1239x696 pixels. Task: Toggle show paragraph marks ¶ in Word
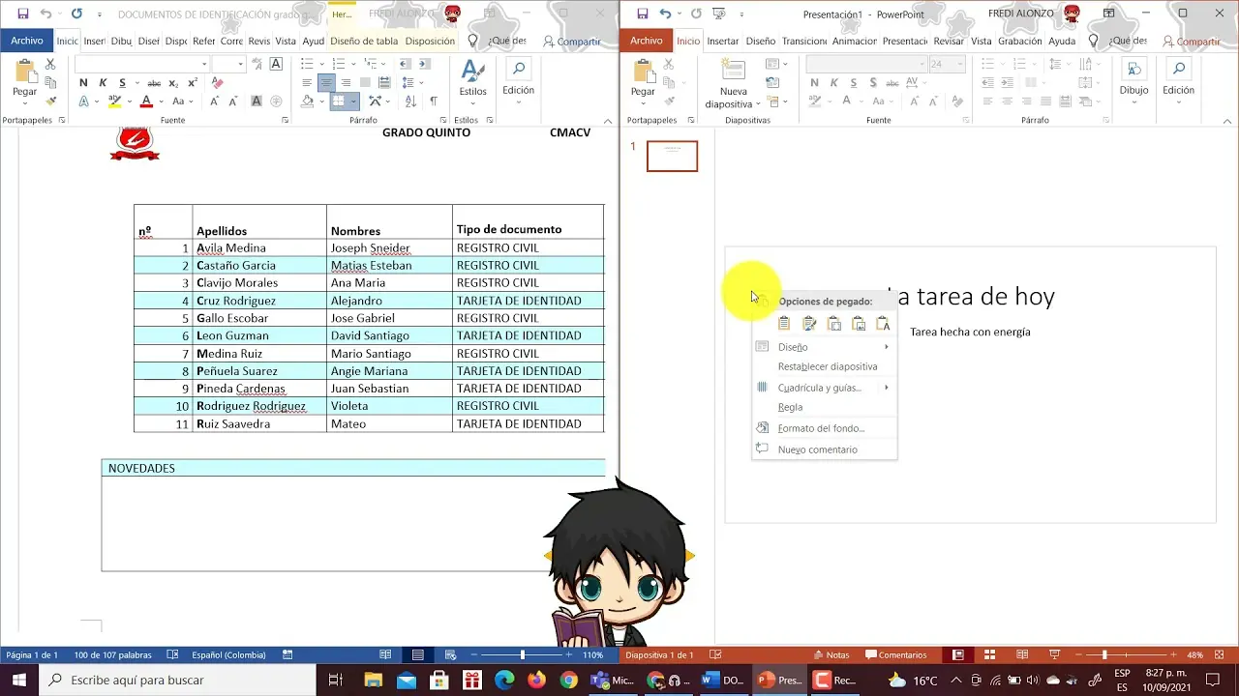tap(433, 101)
